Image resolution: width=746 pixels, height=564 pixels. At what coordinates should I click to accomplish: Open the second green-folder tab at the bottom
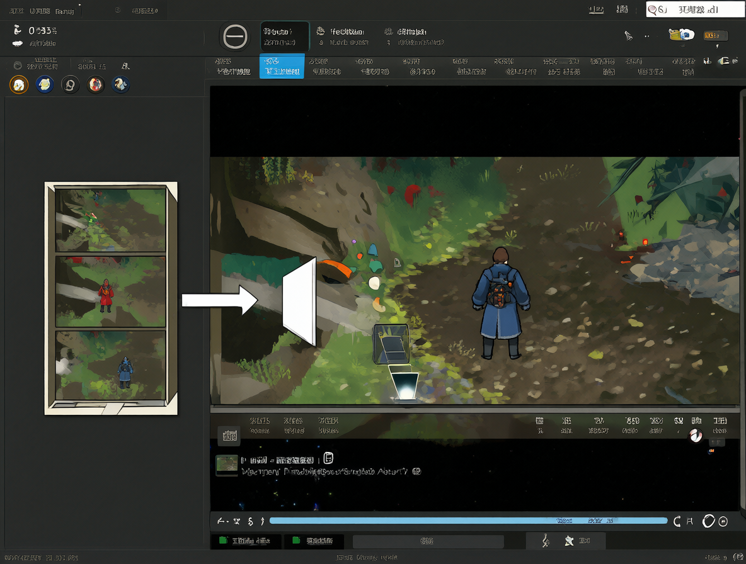coord(314,541)
